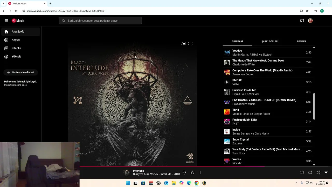Click the song progress bar
Image resolution: width=332 pixels, height=187 pixels.
206,166
